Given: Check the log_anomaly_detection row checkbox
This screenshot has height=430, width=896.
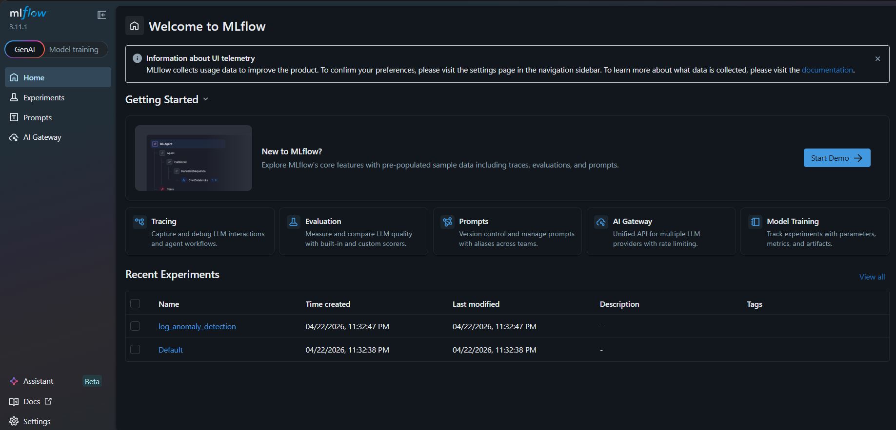Looking at the screenshot, I should point(135,326).
